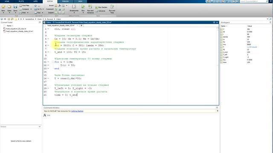Screen dimensions: 273x153
Task: Expand the Breakpoints dropdown arrow
Action: pos(74,13)
